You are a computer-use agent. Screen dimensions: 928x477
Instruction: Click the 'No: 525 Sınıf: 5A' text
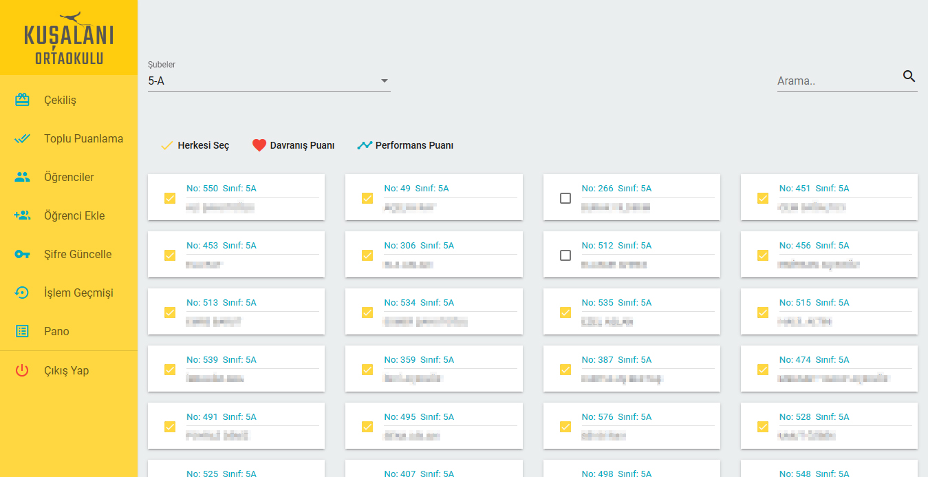(222, 474)
